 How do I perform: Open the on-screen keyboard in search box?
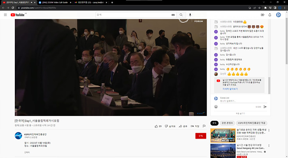pyautogui.click(x=173, y=15)
